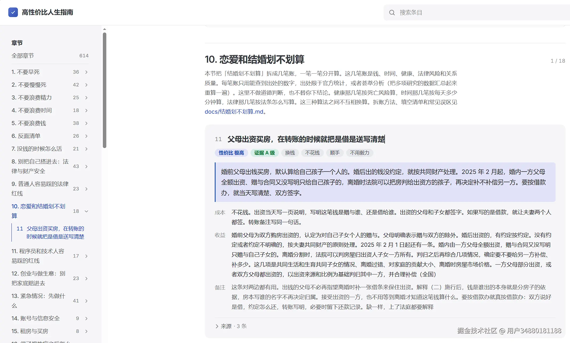Expand chevron for 14. 账号与信息安全
570x343 pixels.
pyautogui.click(x=86, y=318)
